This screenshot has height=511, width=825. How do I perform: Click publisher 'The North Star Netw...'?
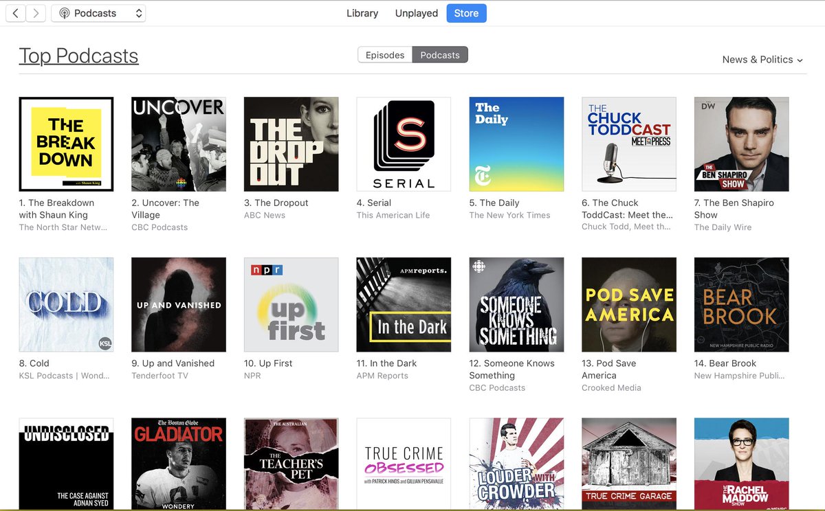[63, 227]
